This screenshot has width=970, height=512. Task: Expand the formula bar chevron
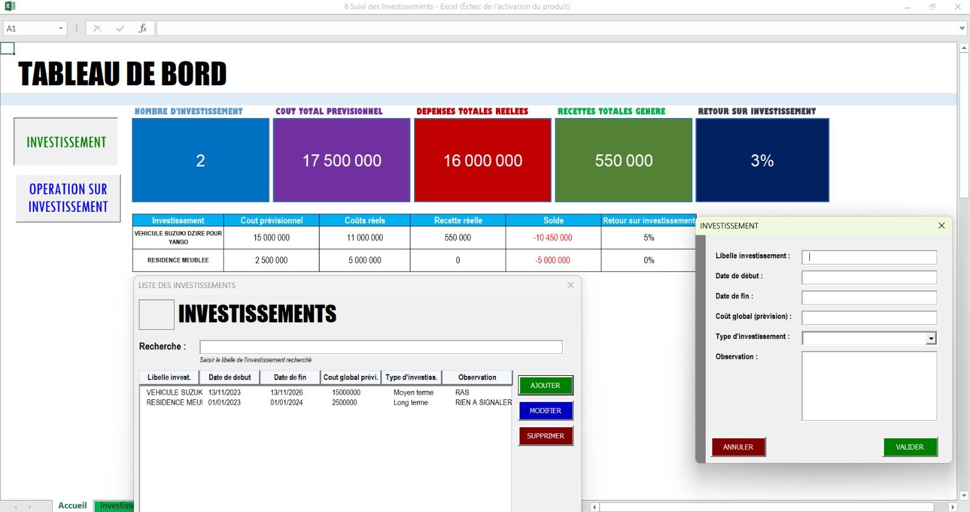[x=962, y=28]
